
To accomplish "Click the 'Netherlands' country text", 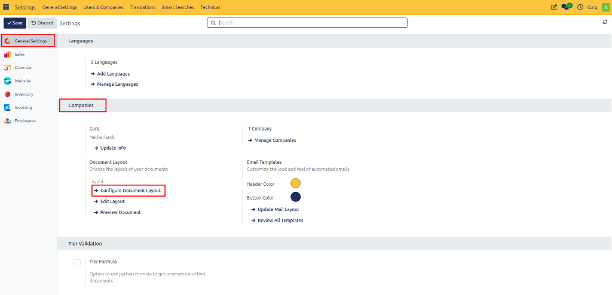I will [102, 137].
